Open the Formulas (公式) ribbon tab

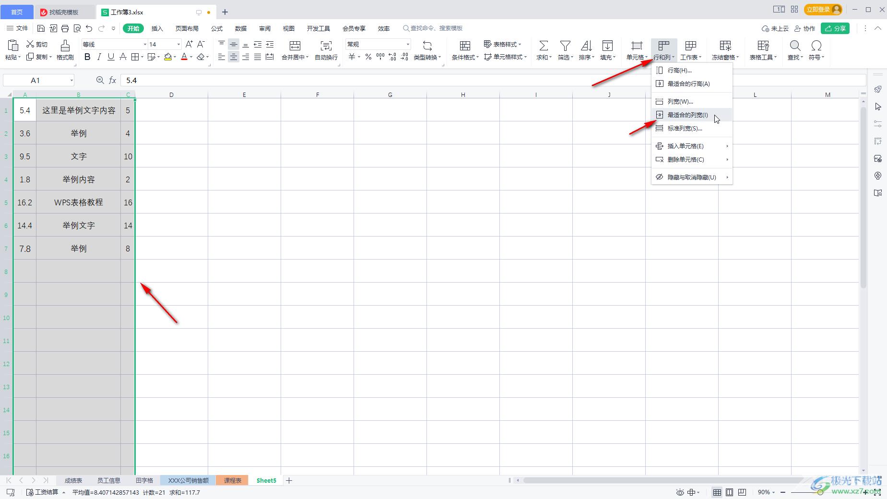coord(217,28)
